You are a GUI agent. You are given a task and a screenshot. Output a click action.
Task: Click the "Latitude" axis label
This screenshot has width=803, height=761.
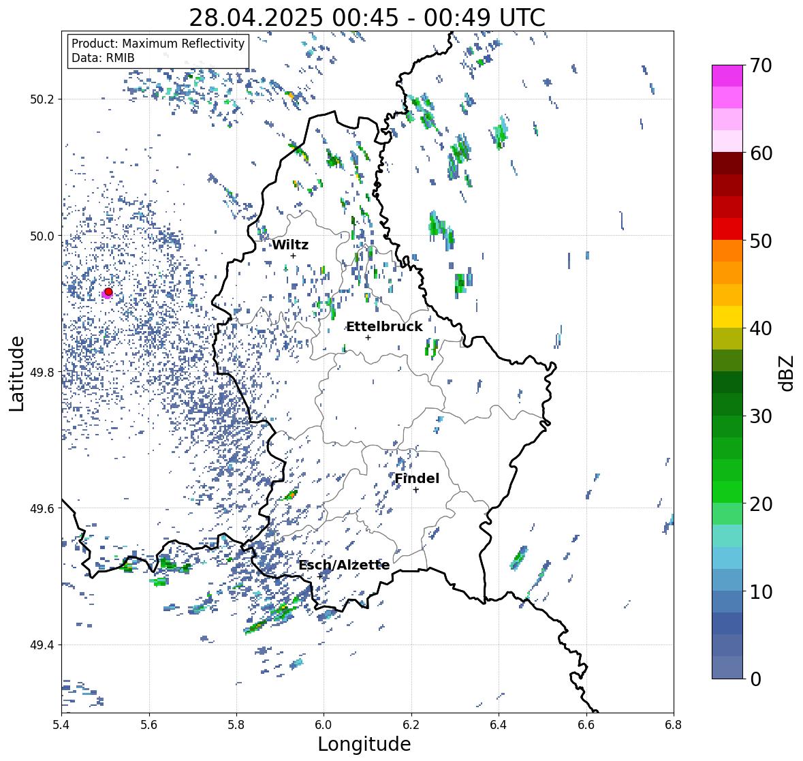[x=16, y=373]
